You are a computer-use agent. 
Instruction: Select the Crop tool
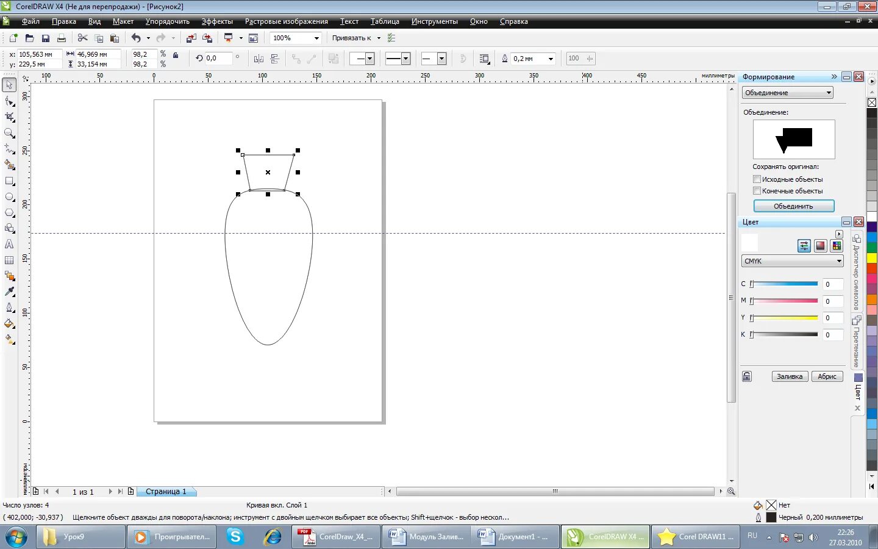9,117
